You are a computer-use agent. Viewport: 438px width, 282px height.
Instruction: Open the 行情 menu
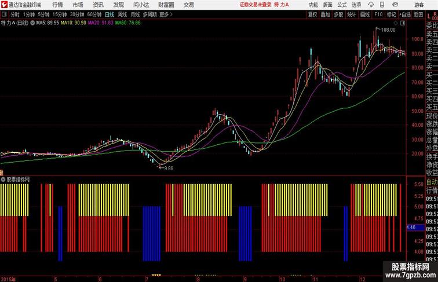click(57, 5)
